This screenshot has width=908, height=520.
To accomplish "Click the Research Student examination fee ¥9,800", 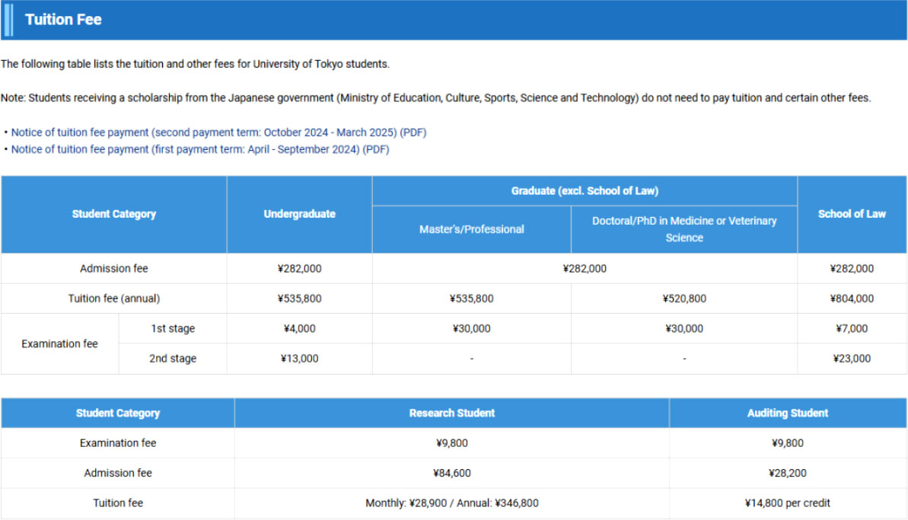I will (x=451, y=444).
